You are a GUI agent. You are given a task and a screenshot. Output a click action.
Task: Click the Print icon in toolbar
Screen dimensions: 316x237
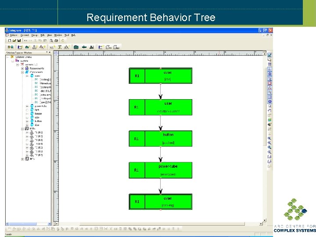click(56, 40)
